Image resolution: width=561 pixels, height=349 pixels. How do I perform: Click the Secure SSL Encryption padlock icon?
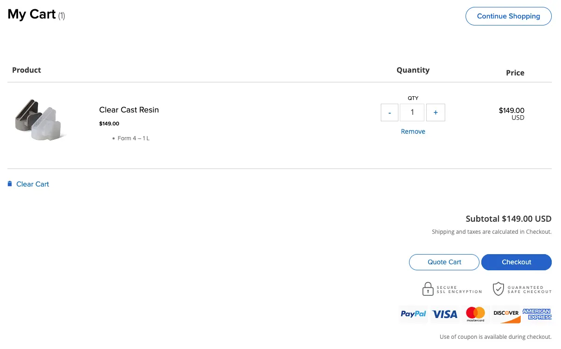[428, 289]
